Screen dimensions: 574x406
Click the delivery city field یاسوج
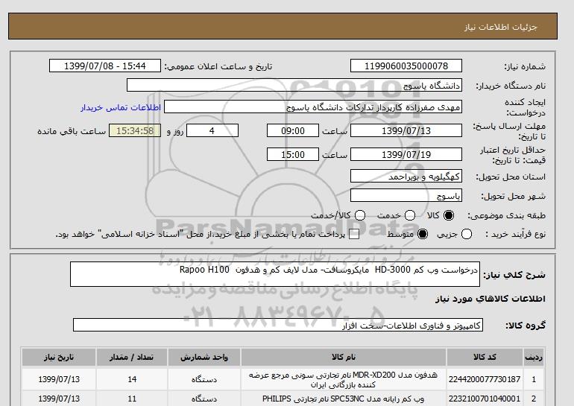[x=406, y=196]
